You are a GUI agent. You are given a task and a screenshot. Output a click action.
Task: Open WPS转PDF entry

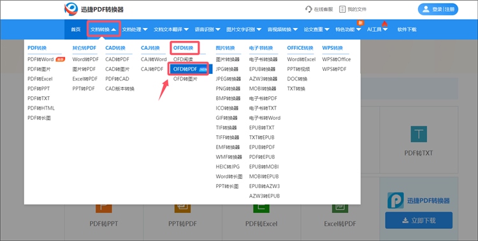(334, 69)
